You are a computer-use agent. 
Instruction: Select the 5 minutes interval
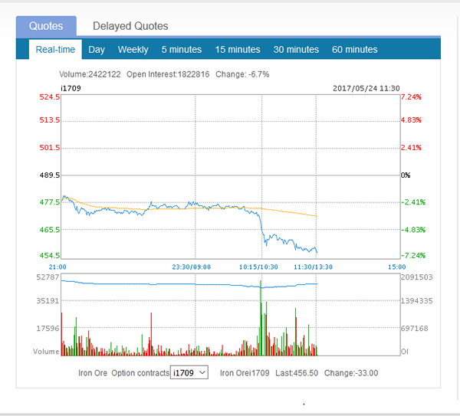pos(182,50)
